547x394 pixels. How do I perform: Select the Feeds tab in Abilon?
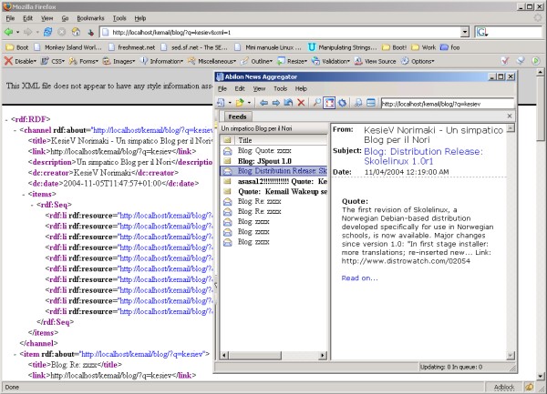(237, 116)
